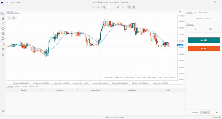Focus the BTC amount input field

[x=201, y=29]
